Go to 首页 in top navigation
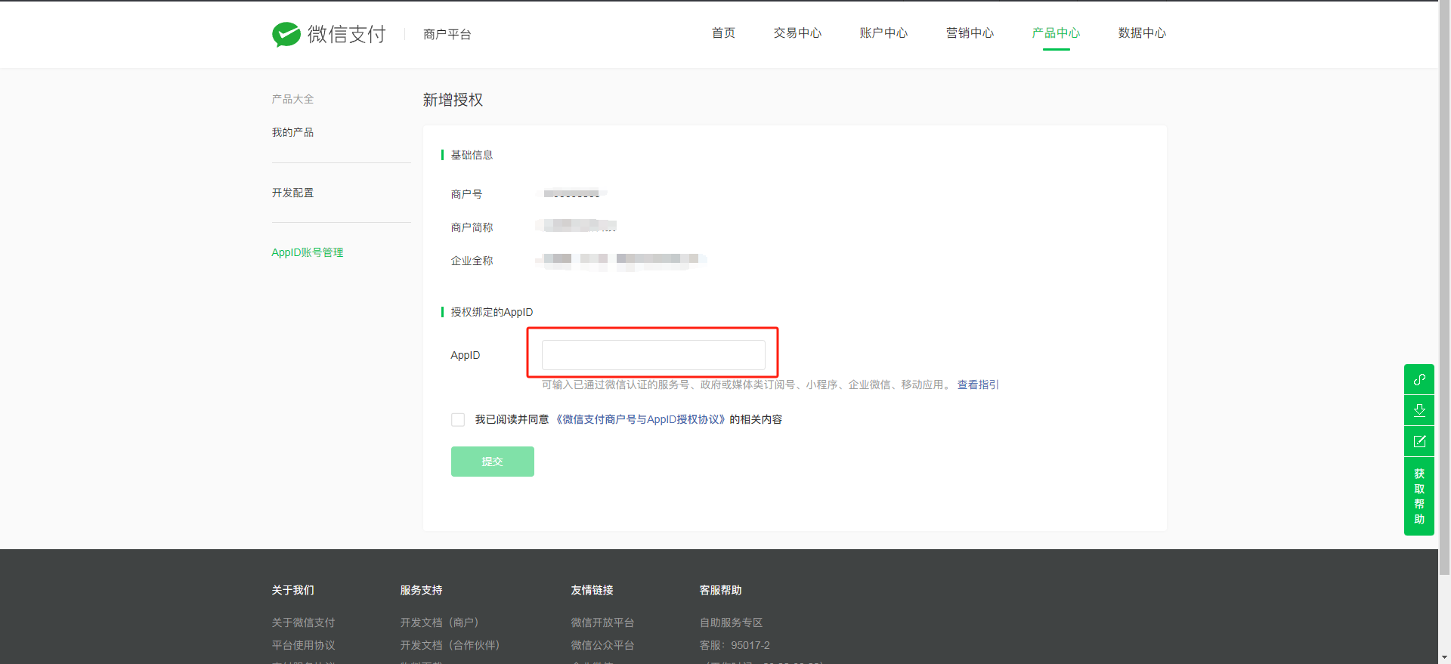 [x=723, y=33]
